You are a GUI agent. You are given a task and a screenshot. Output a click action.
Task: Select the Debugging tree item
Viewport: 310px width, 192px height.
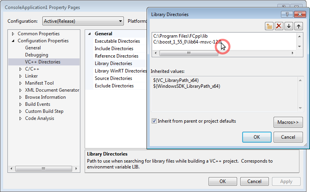coord(36,55)
